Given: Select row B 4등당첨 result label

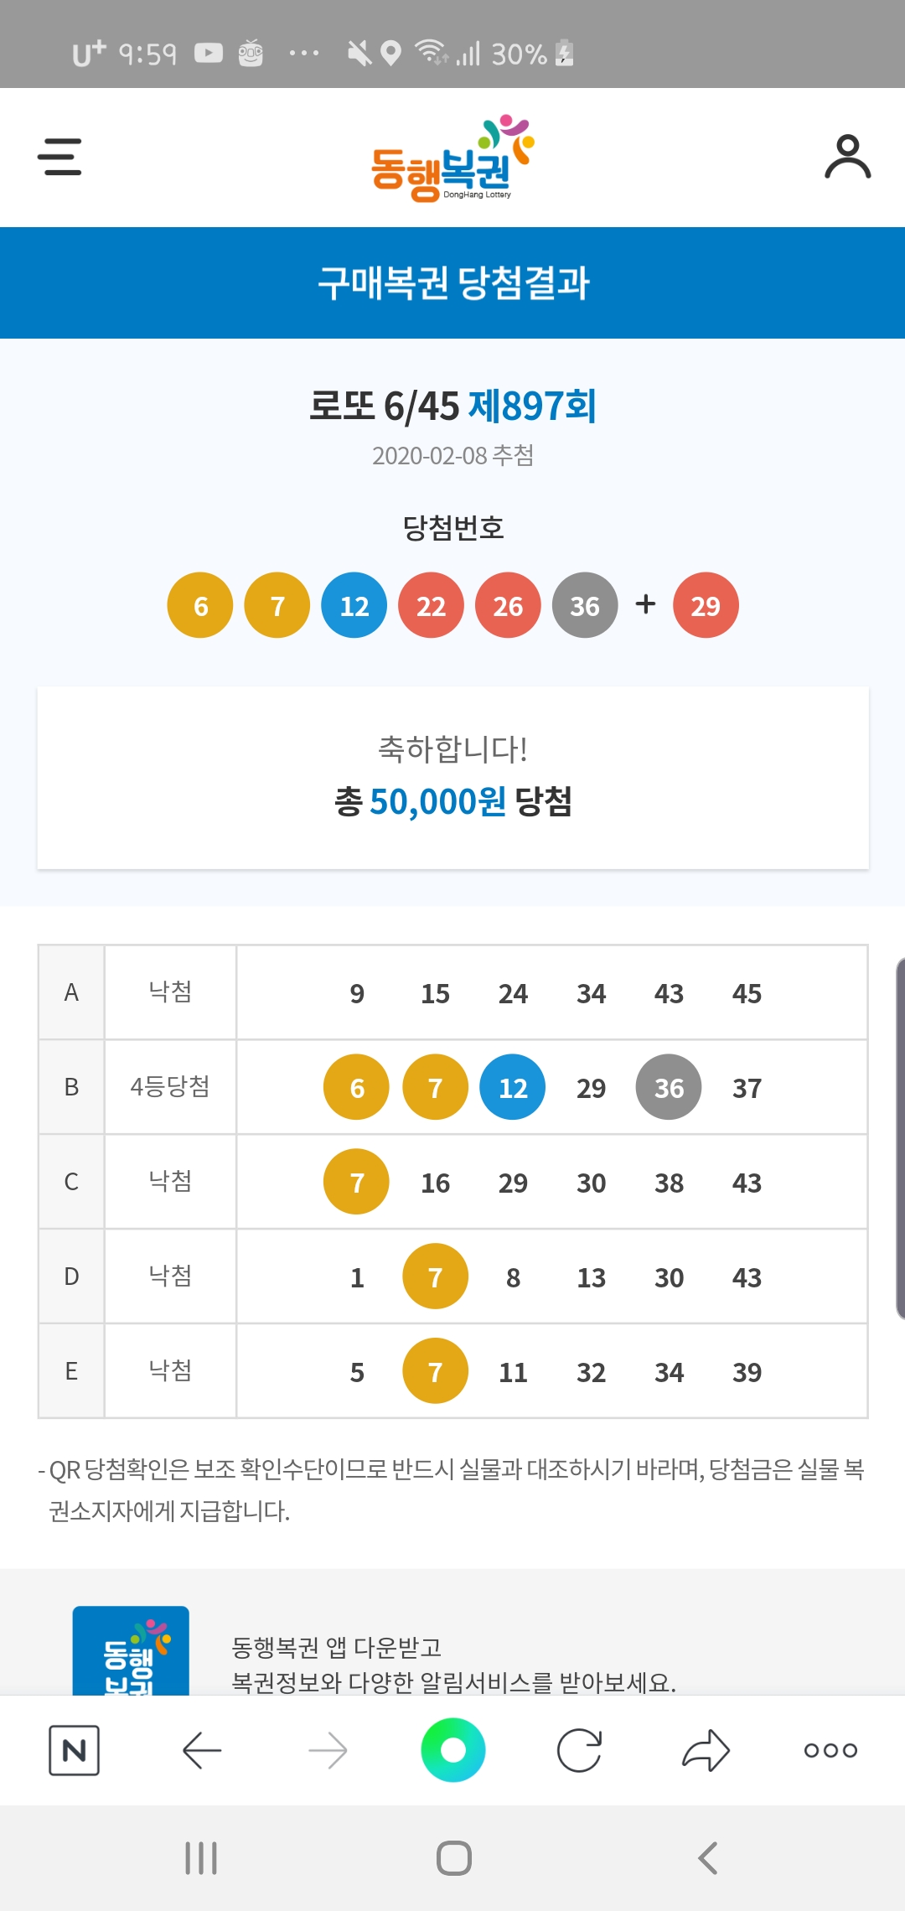Looking at the screenshot, I should (170, 1087).
